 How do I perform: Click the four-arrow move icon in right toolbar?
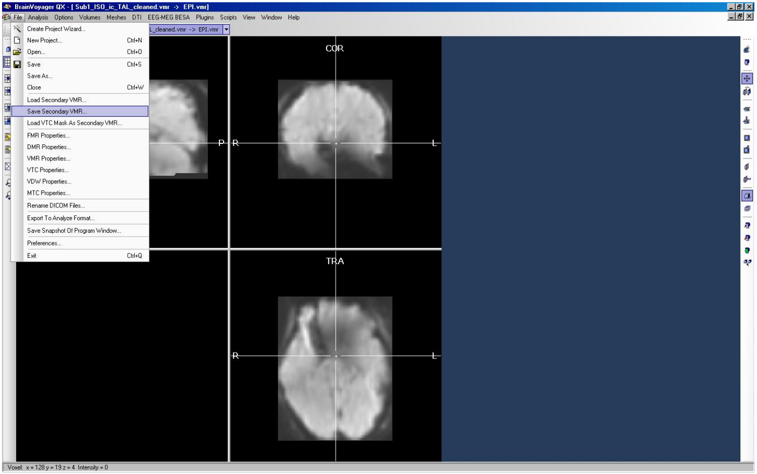click(747, 78)
